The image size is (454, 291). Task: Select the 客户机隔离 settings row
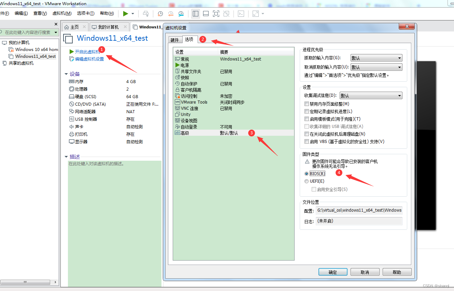[x=233, y=90]
